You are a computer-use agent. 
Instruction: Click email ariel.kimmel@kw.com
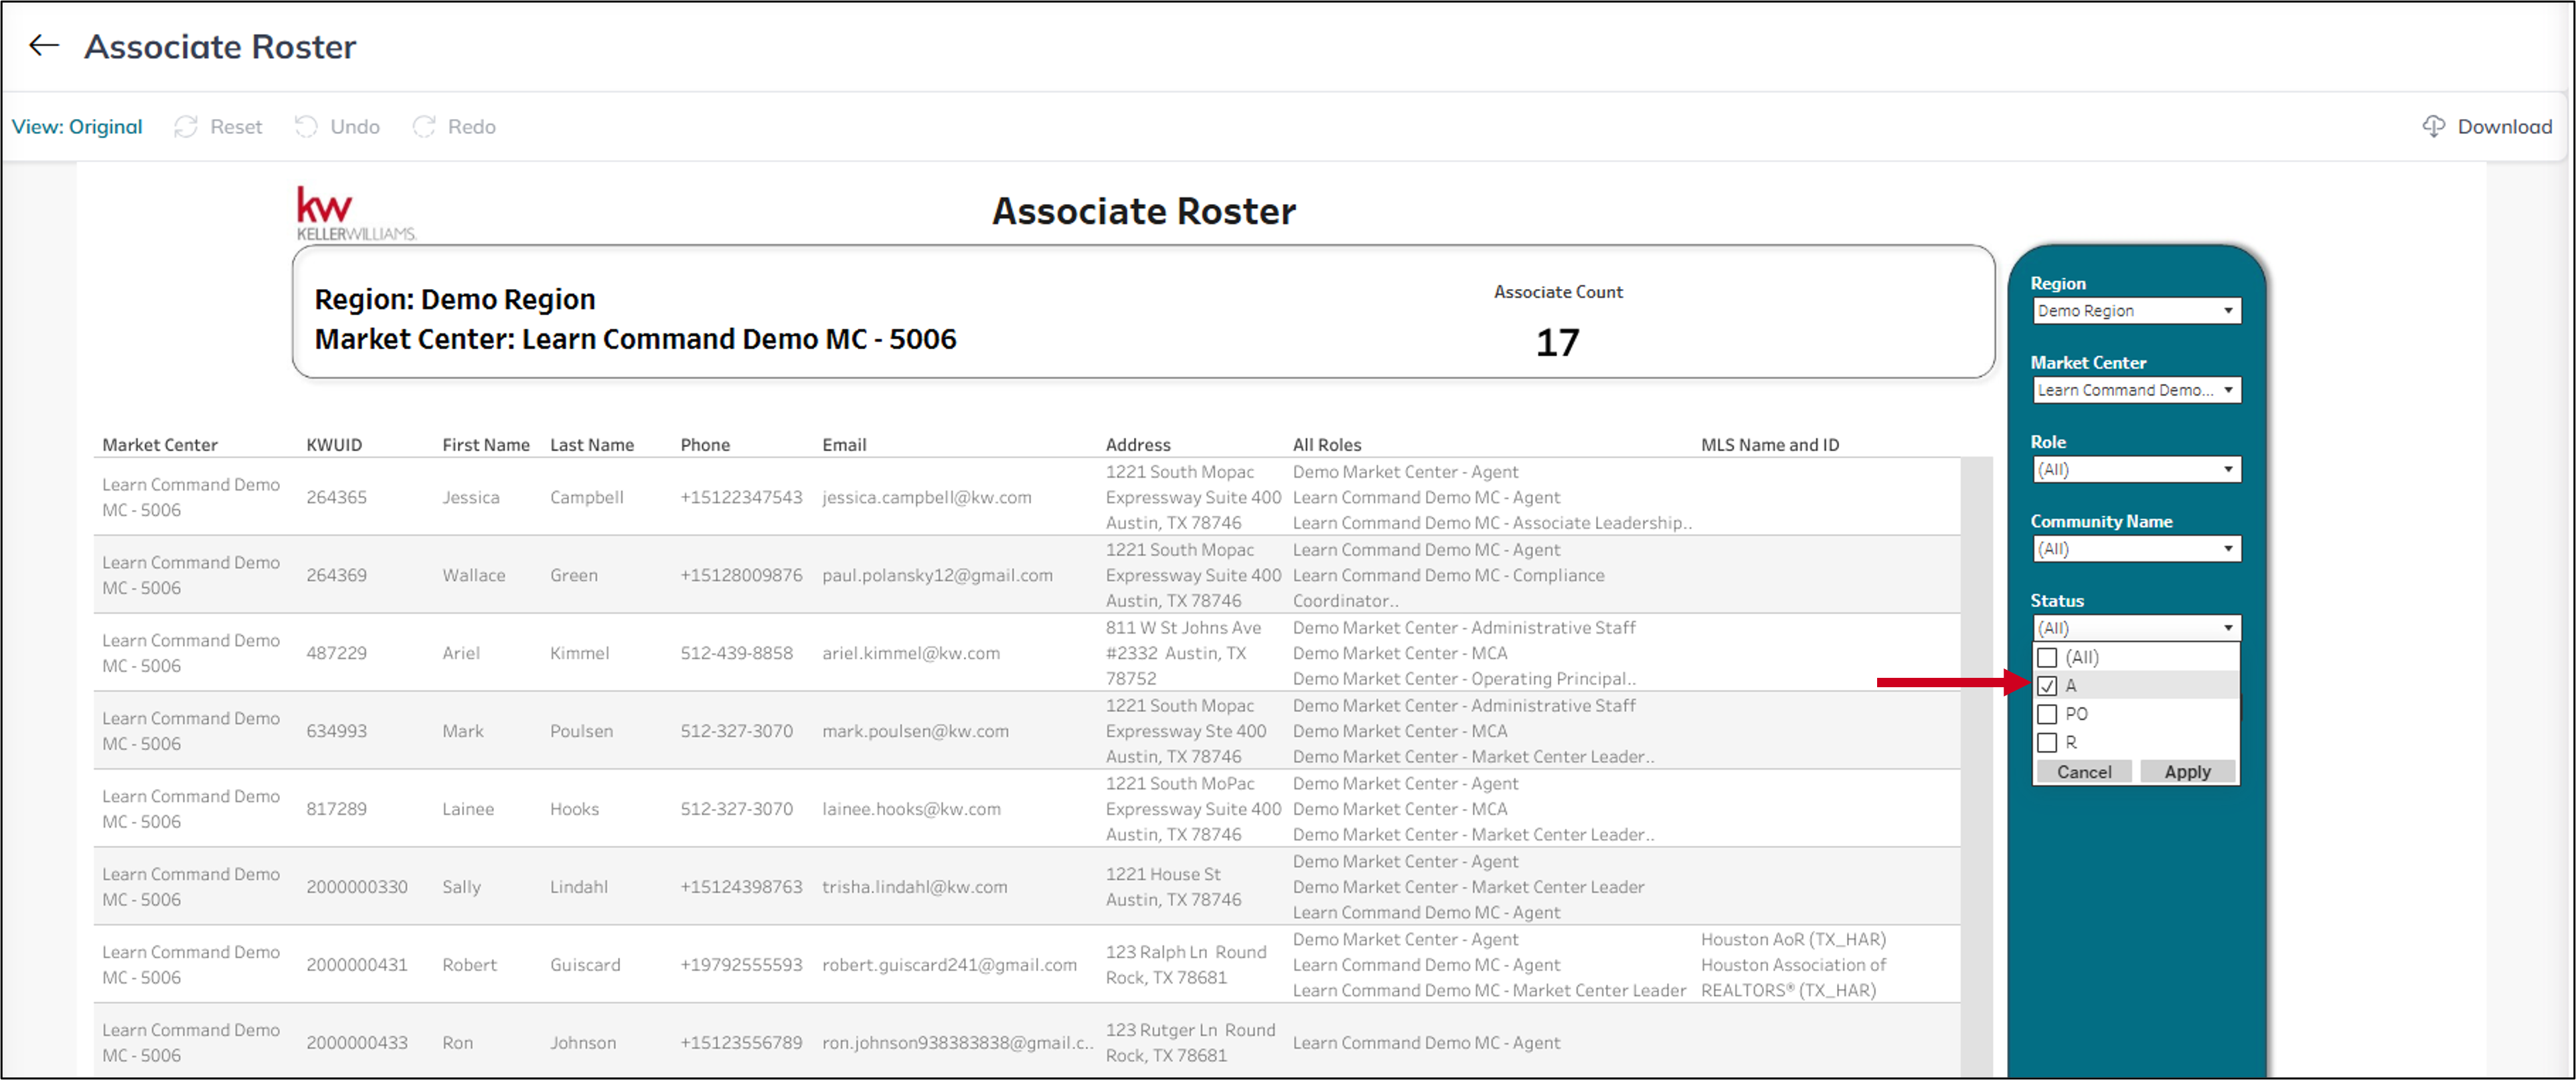click(x=911, y=653)
